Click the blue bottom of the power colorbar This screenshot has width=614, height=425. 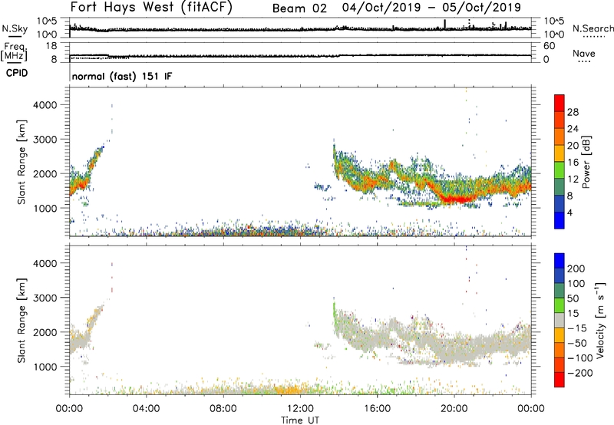click(560, 220)
